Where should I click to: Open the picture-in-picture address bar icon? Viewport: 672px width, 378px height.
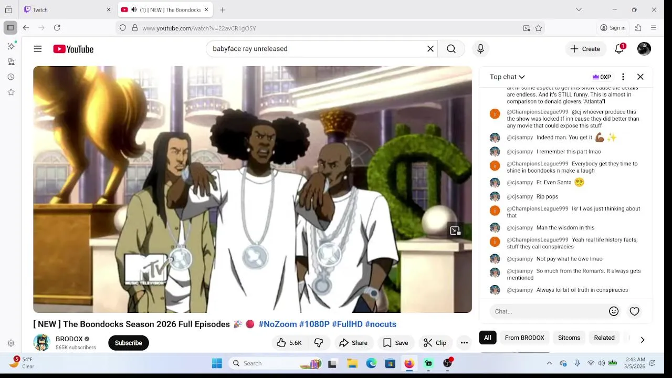click(527, 28)
